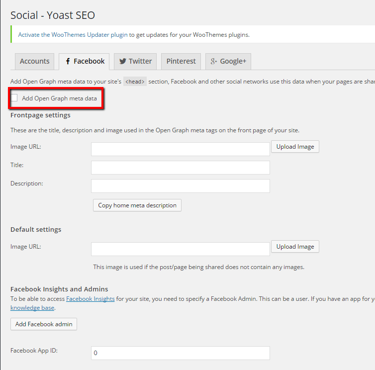Click Default settings Upload Image button
The height and width of the screenshot is (370, 375).
click(x=295, y=247)
